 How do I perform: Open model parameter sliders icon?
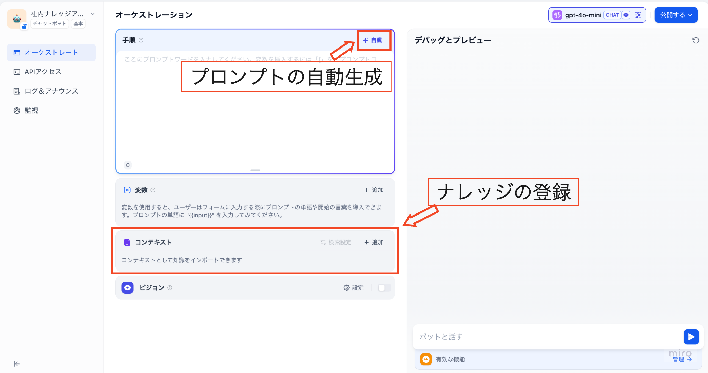pyautogui.click(x=638, y=15)
